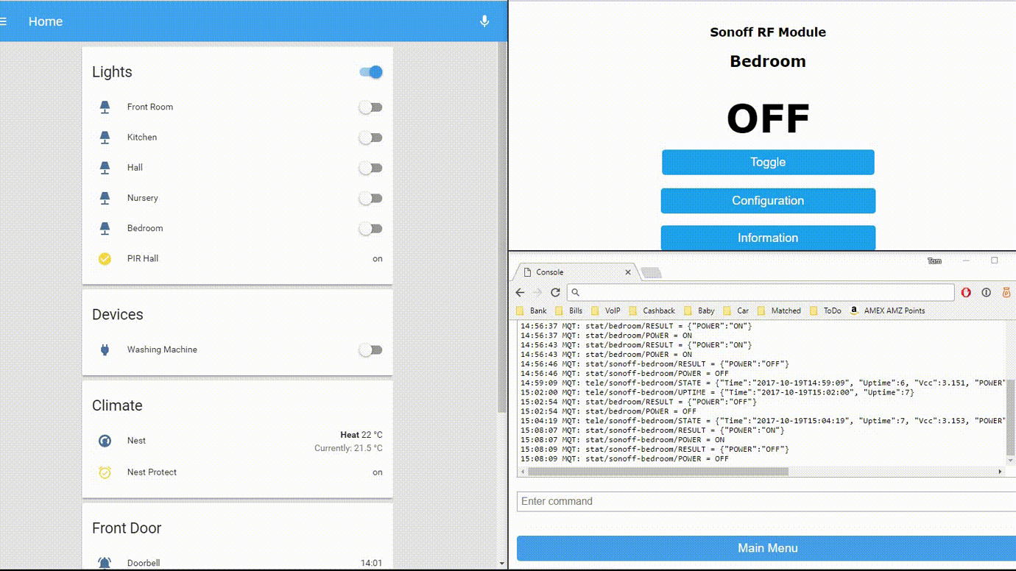Click the Nest thermostat icon
The image size is (1016, 571).
click(x=105, y=441)
